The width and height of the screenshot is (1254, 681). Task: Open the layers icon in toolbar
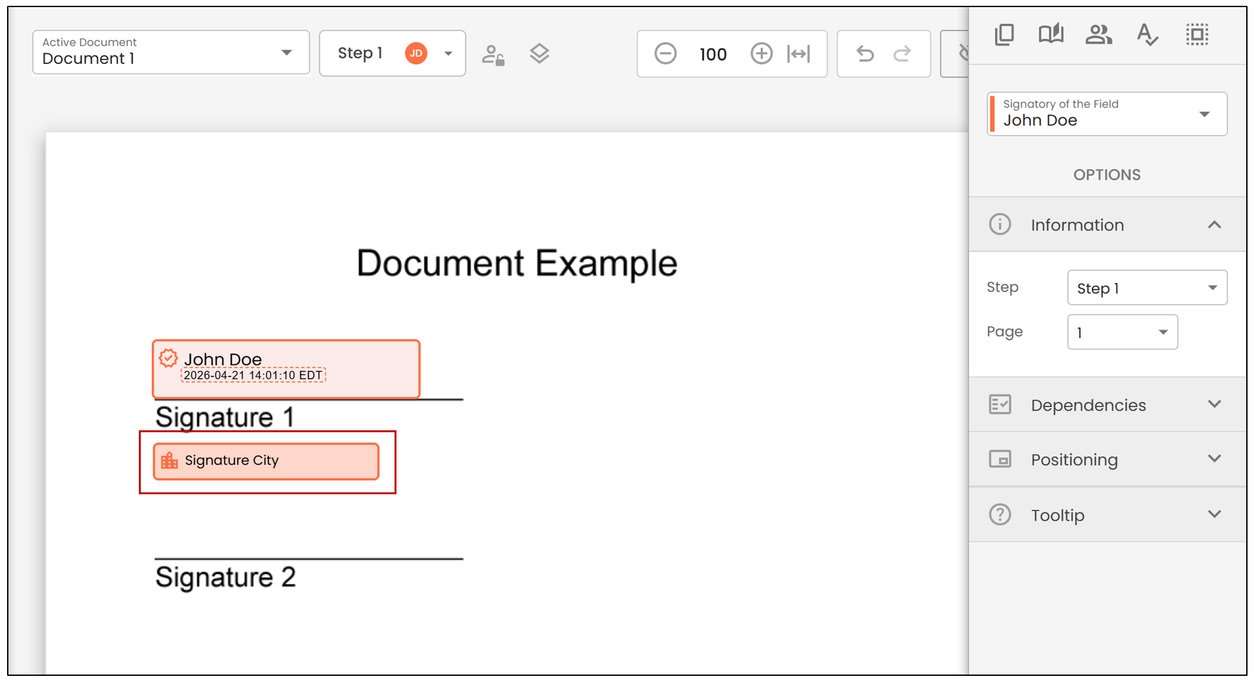pos(539,54)
